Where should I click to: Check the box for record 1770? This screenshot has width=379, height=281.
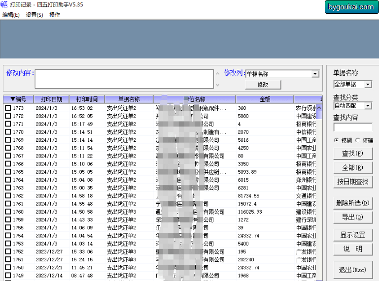(8, 131)
